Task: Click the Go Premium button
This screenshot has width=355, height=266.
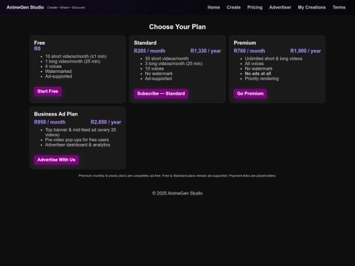Action: (x=250, y=94)
